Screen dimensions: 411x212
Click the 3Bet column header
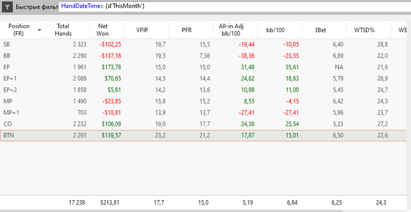pyautogui.click(x=321, y=30)
